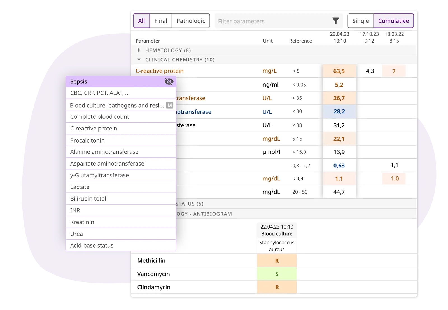Select Procalcitonin in Sepsis list

121,140
